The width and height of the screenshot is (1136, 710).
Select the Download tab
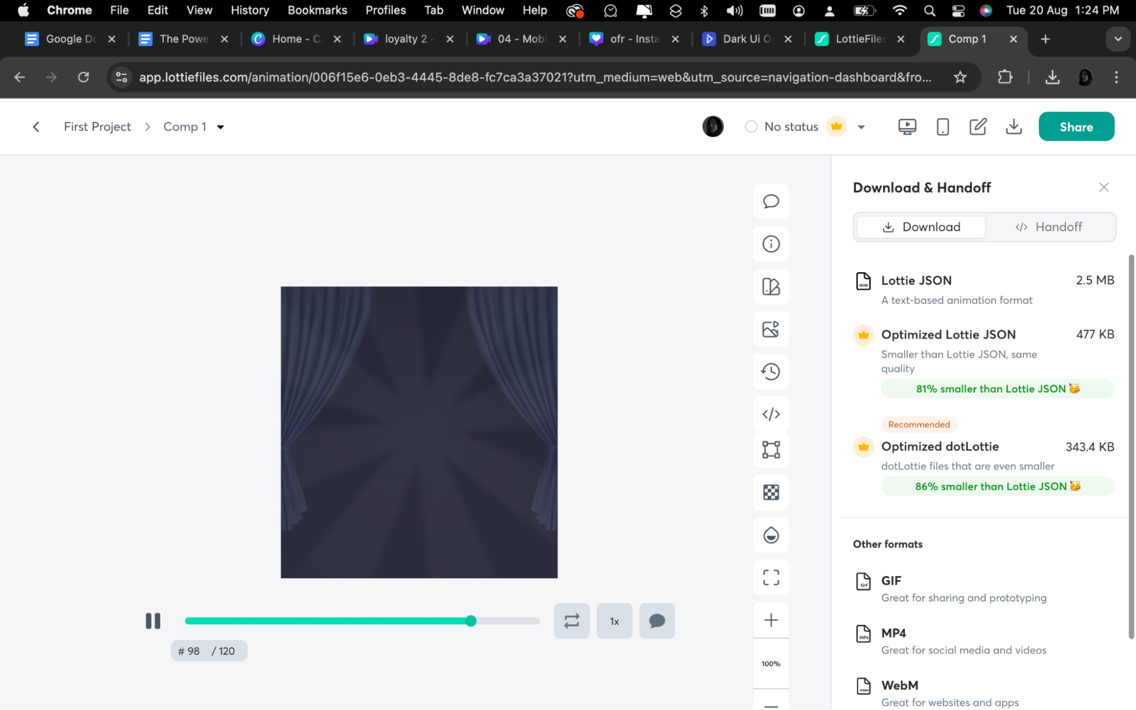[x=921, y=227]
